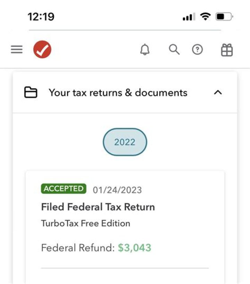Click the folder icon beside tax returns heading
The height and width of the screenshot is (284, 250).
coord(31,93)
